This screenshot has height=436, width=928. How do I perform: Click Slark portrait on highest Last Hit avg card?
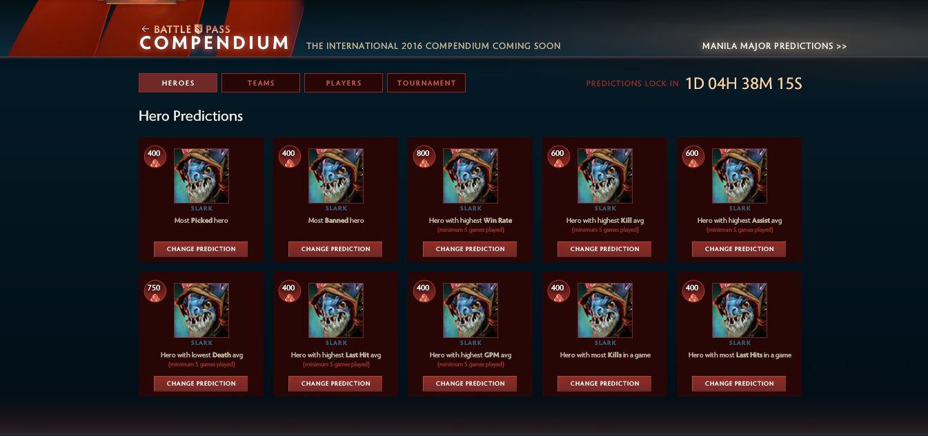click(x=336, y=310)
